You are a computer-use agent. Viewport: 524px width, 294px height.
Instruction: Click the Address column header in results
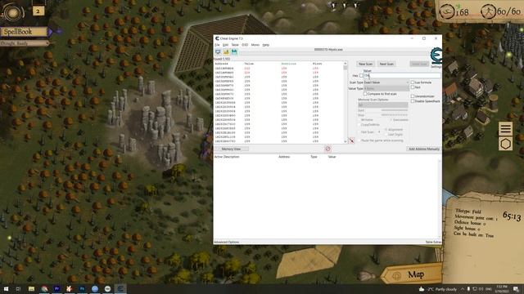[221, 64]
